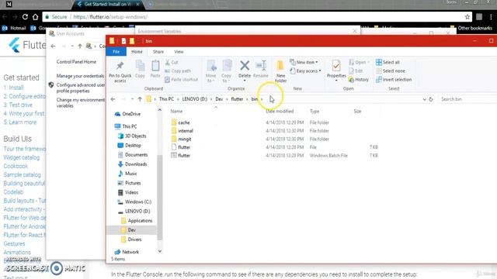
Task: Click History in the ribbon
Action: point(359,80)
